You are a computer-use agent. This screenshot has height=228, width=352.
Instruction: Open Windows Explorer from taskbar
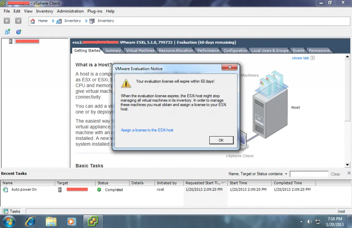coord(51,221)
